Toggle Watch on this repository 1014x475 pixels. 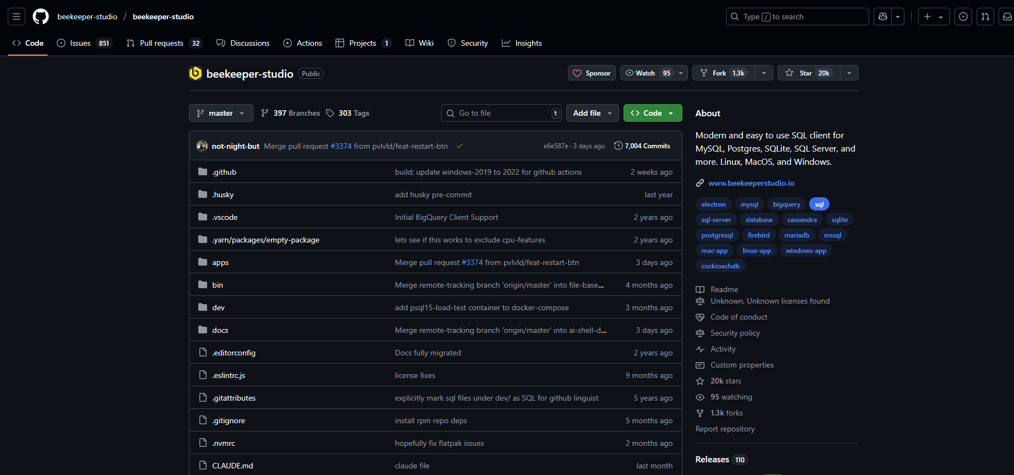648,73
